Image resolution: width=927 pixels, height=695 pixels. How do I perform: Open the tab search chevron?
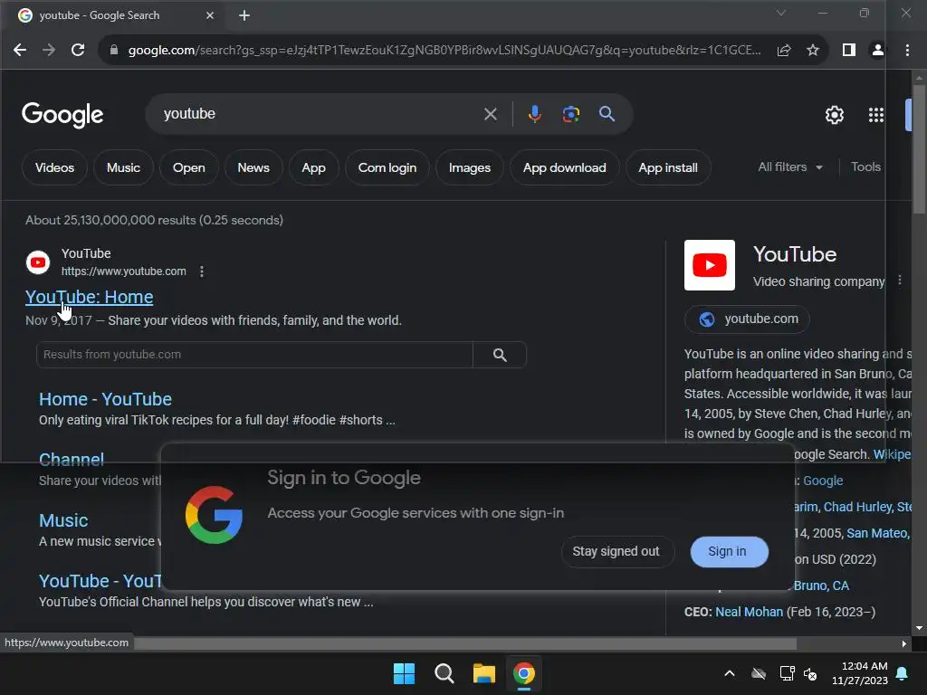click(781, 13)
